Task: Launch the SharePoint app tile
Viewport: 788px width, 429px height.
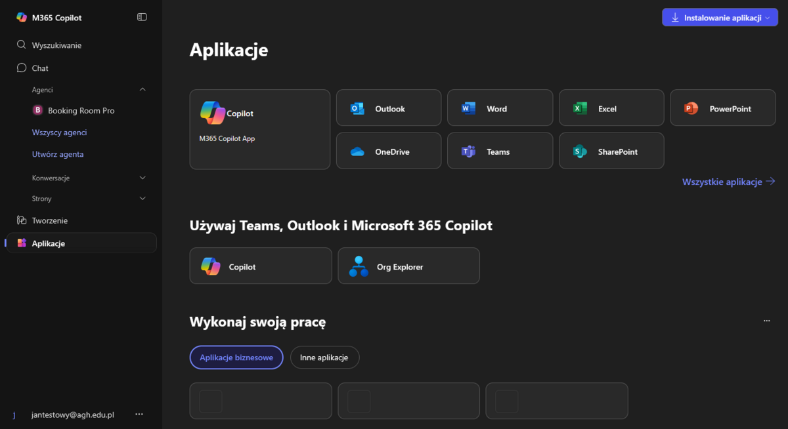Action: point(611,151)
